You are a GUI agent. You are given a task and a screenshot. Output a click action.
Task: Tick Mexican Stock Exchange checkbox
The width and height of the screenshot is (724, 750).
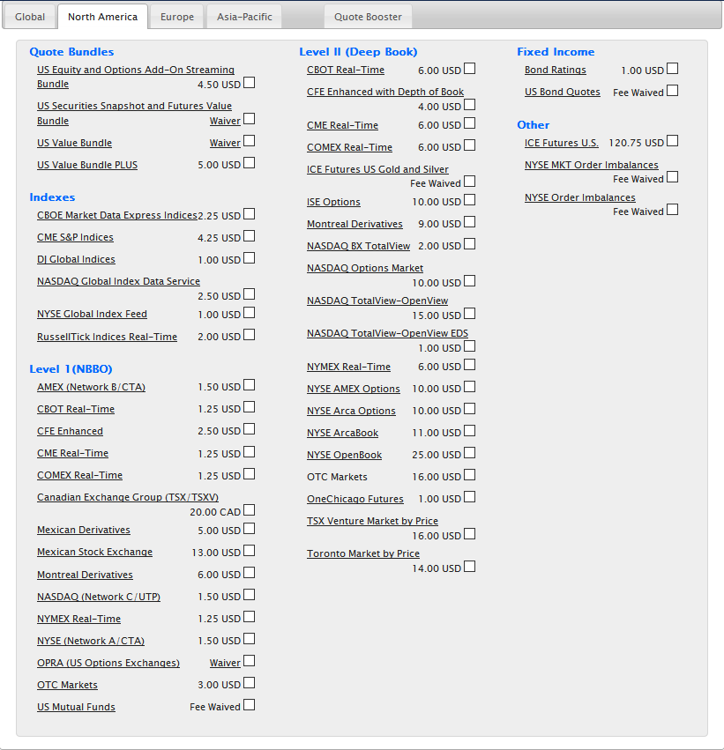point(249,551)
